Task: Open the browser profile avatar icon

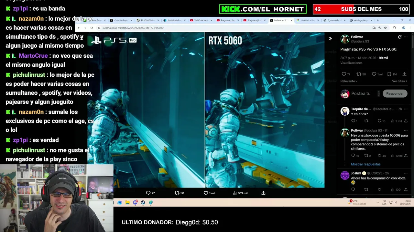Action: (403, 28)
